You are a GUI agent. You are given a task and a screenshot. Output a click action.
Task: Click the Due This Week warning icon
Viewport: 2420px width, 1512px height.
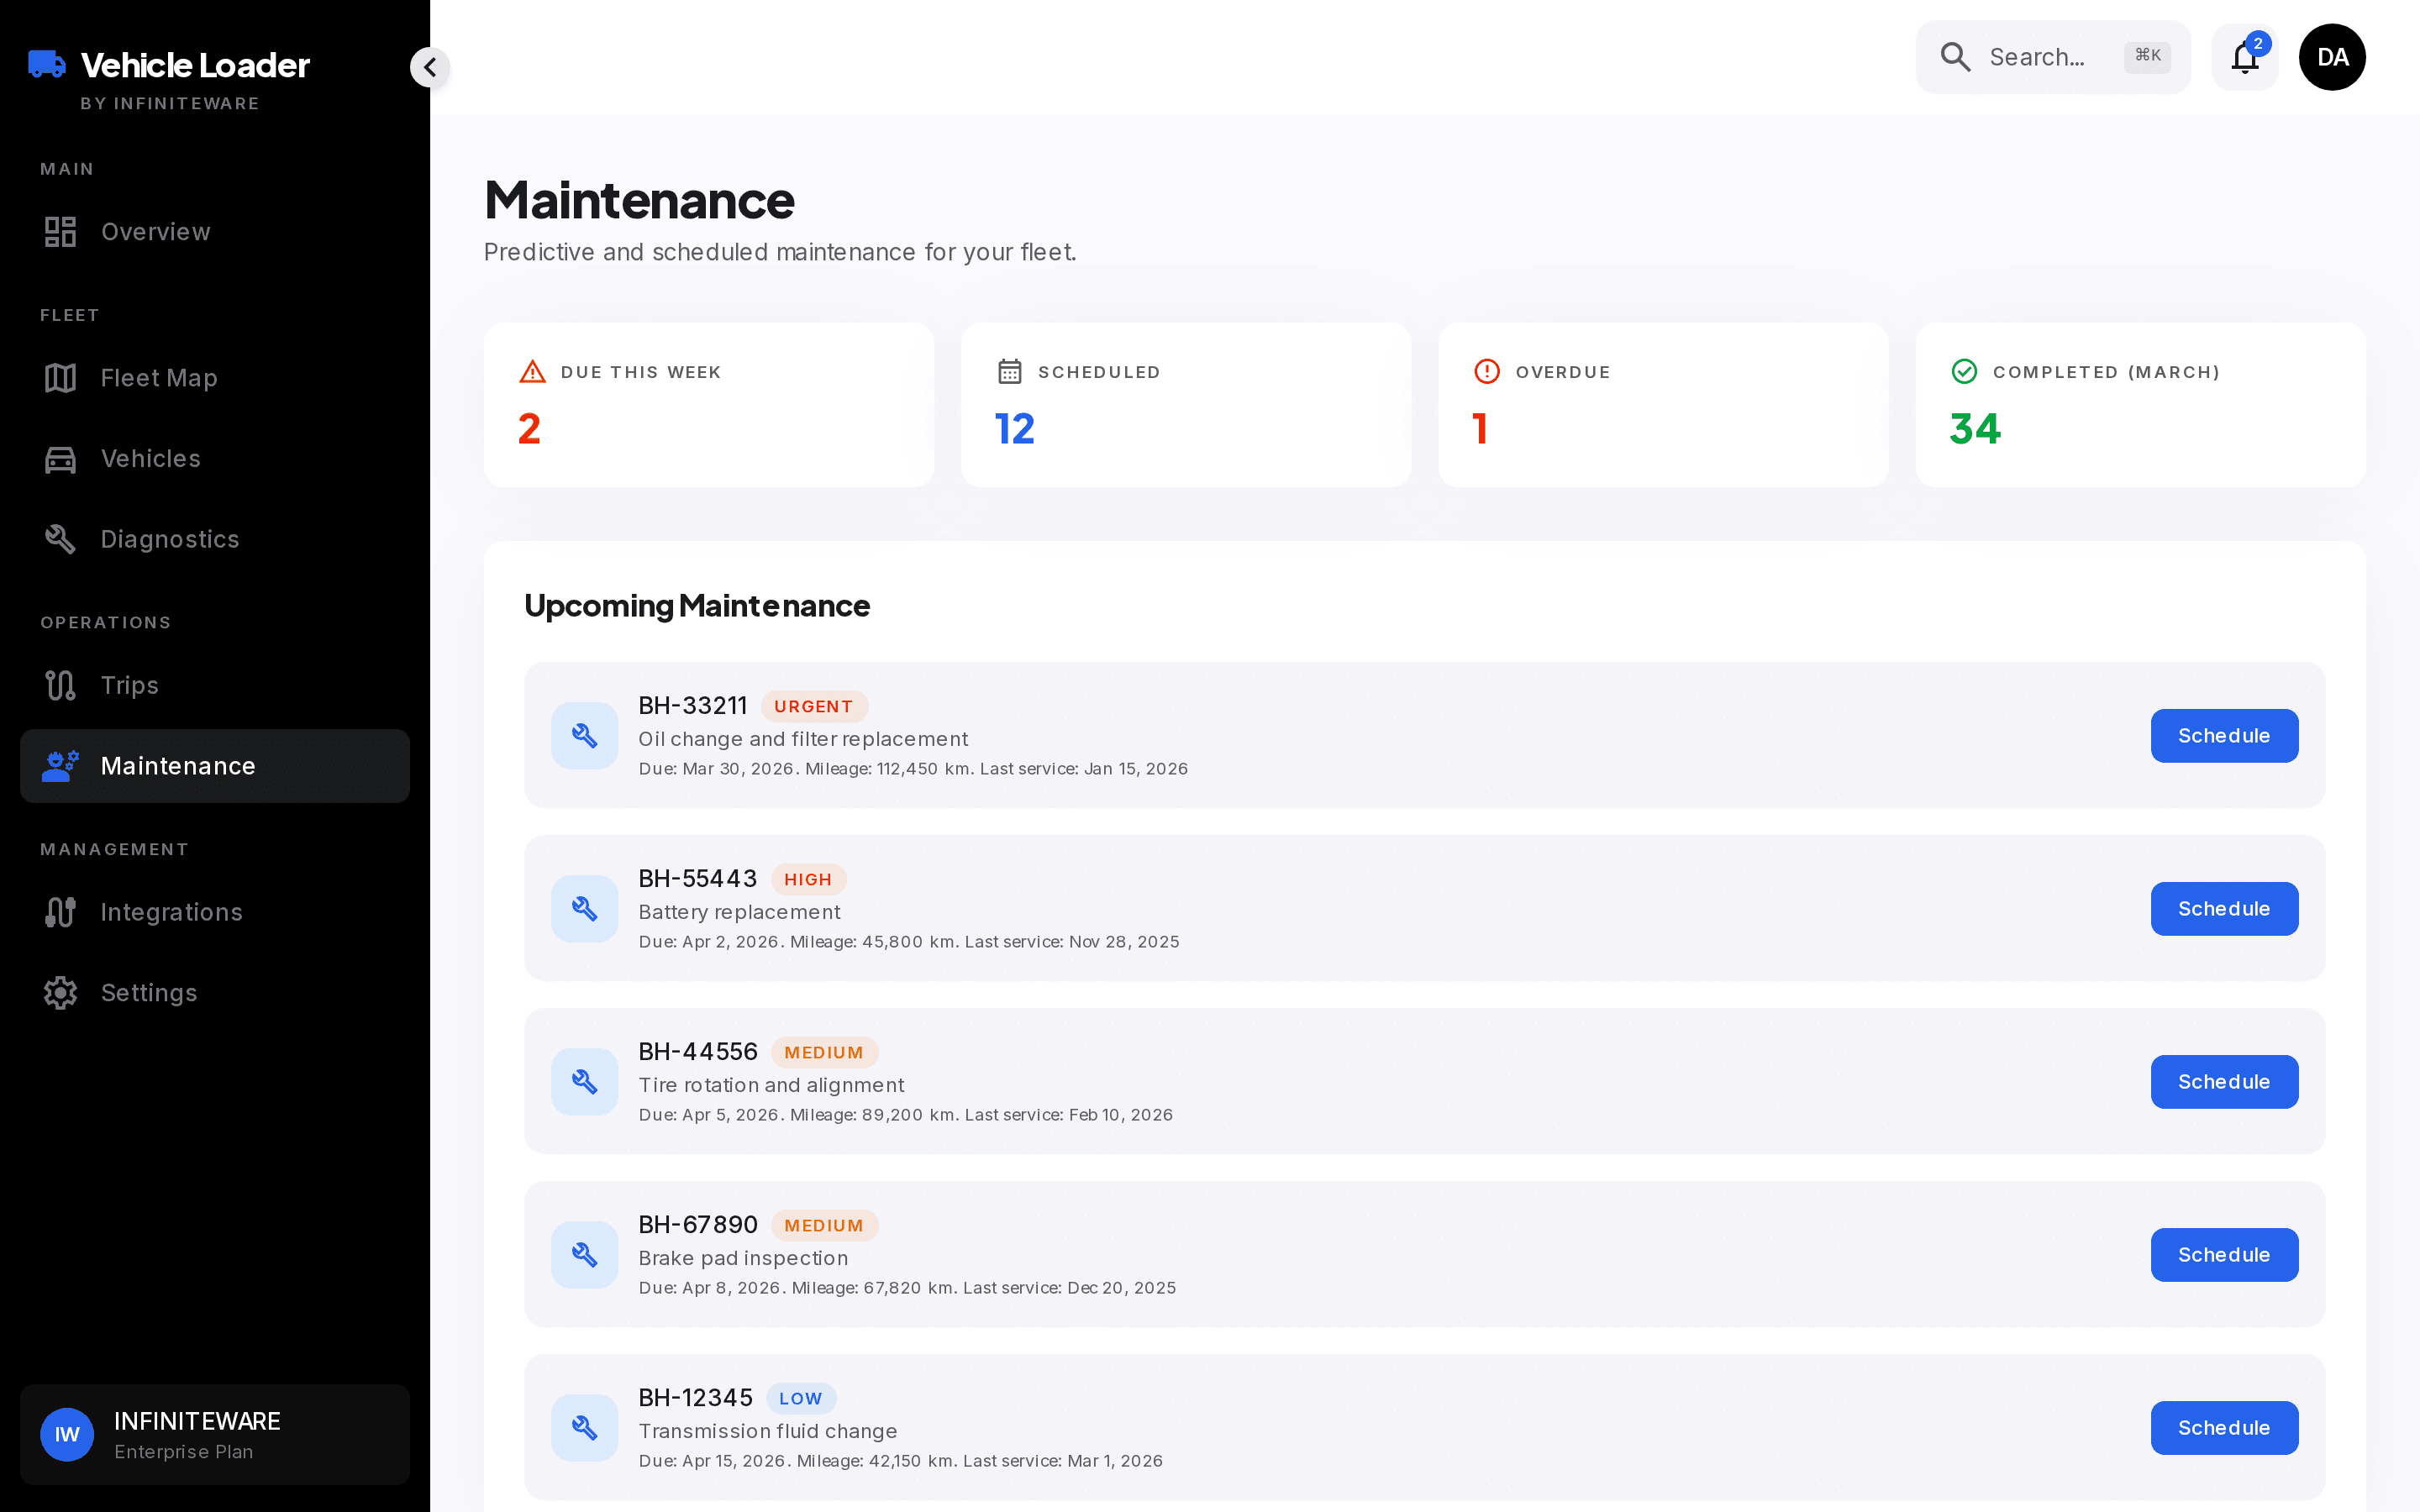533,372
